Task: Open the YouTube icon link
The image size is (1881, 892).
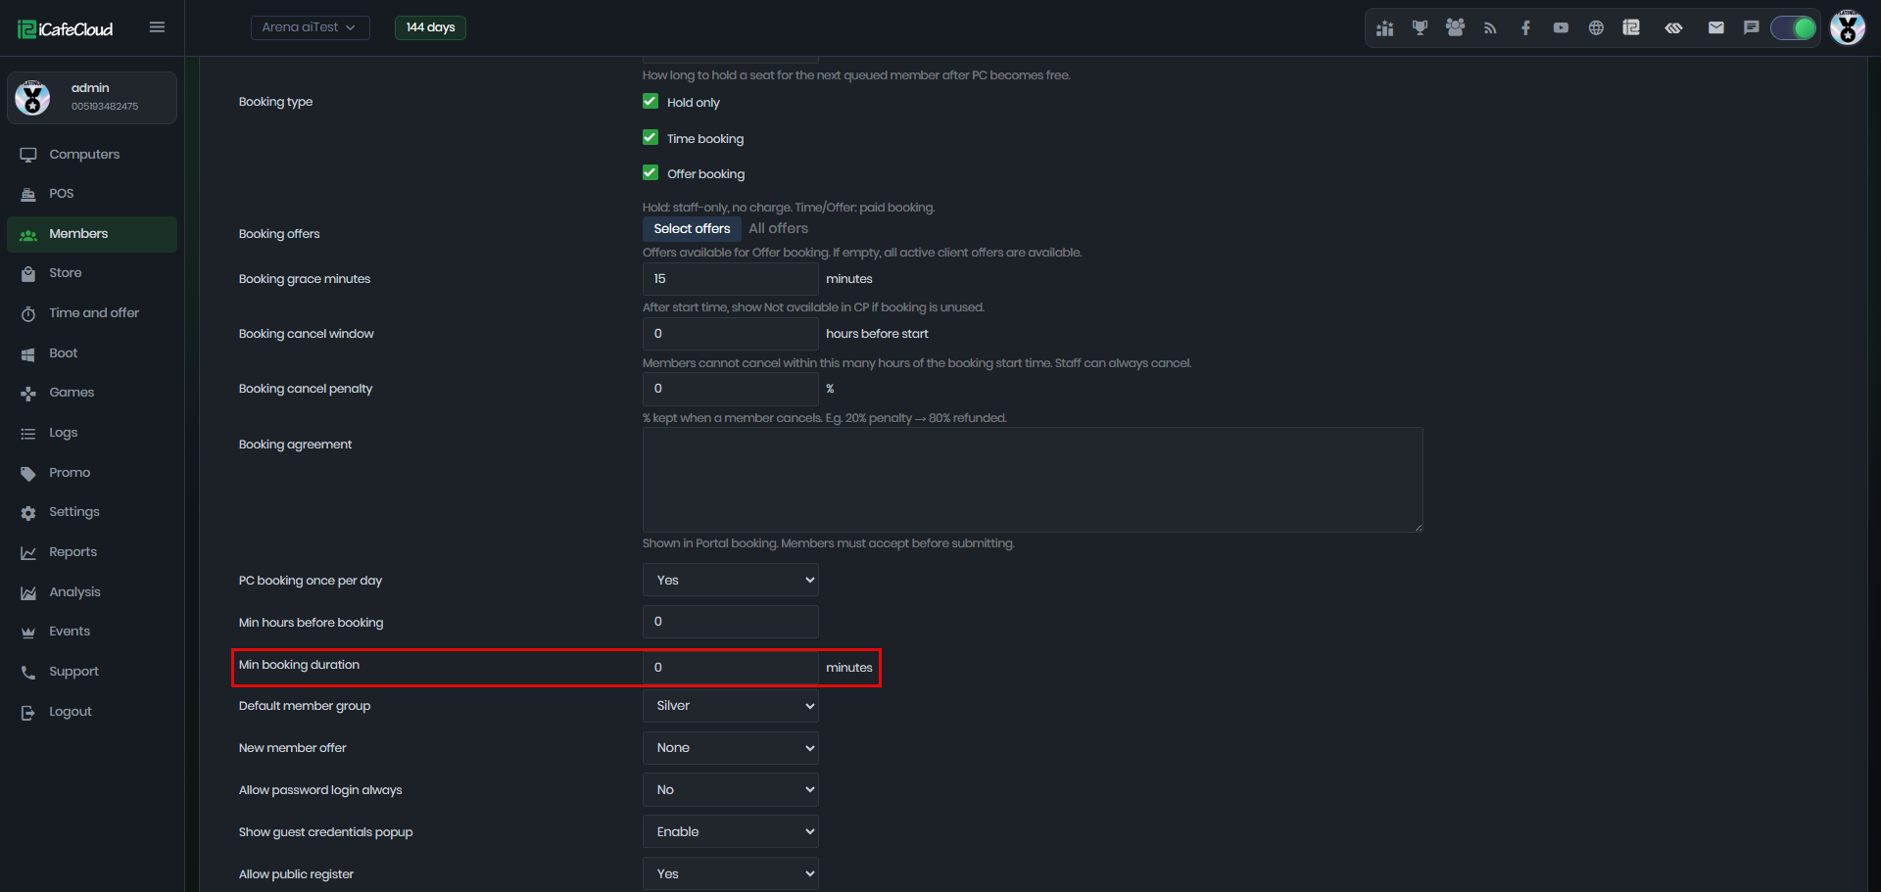Action: [1561, 28]
